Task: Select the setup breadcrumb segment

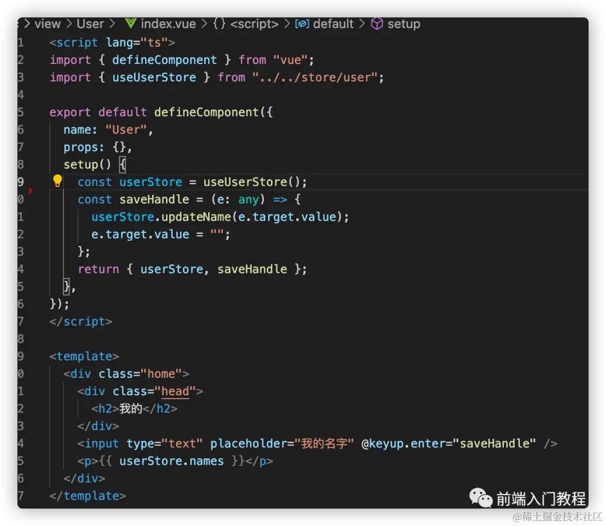Action: click(x=404, y=24)
